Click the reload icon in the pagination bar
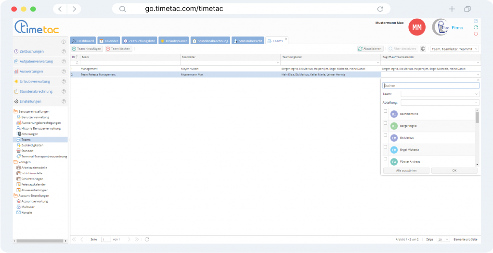Viewport: 493px width, 253px height. click(x=147, y=239)
